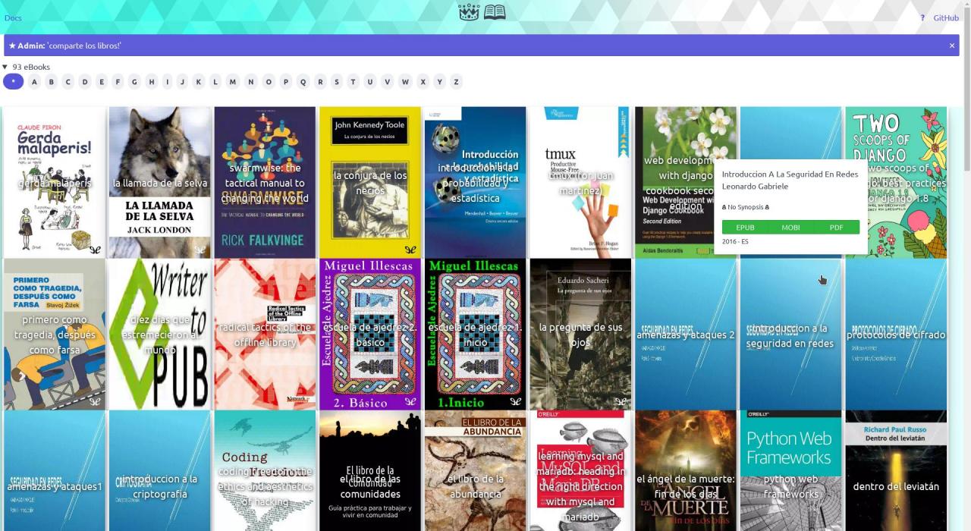Filter books by letter Y
This screenshot has height=531, width=971.
coord(439,82)
